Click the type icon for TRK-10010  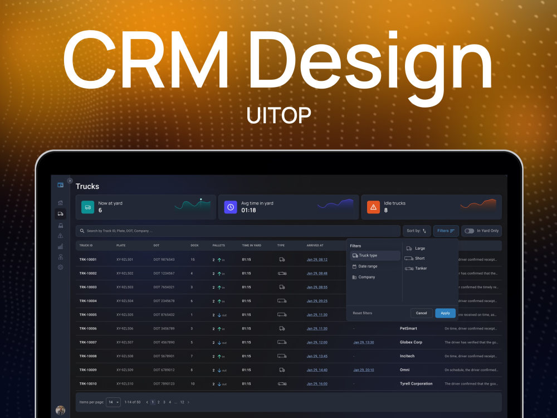pyautogui.click(x=282, y=384)
